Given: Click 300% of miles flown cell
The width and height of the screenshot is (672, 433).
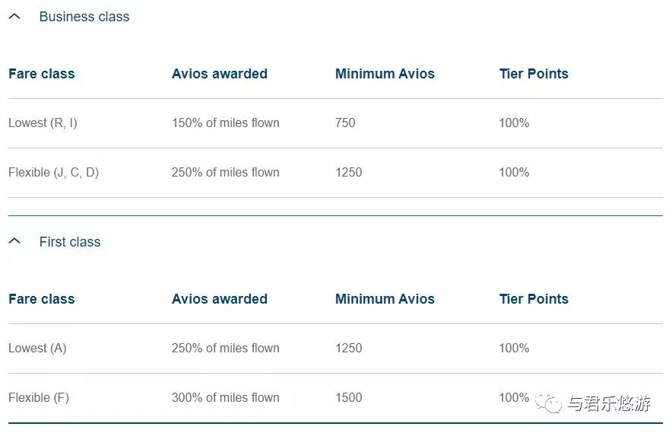Looking at the screenshot, I should 226,398.
